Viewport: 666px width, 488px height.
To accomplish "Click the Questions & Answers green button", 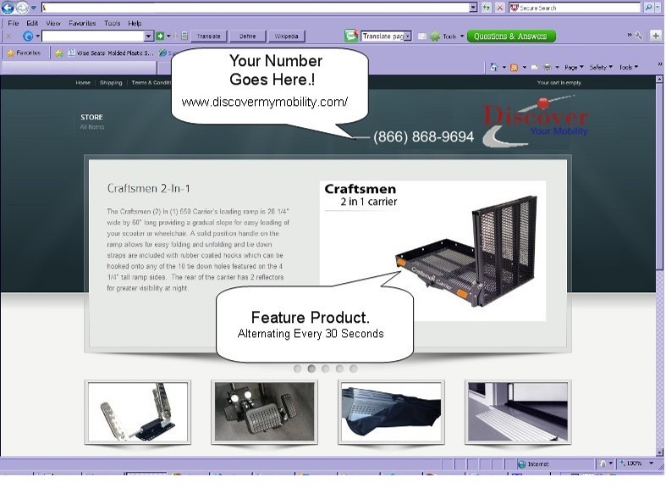I will [510, 36].
